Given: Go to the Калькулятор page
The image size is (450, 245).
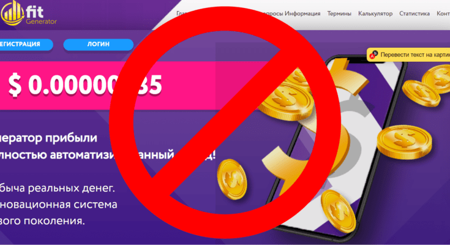Looking at the screenshot, I should coord(375,13).
